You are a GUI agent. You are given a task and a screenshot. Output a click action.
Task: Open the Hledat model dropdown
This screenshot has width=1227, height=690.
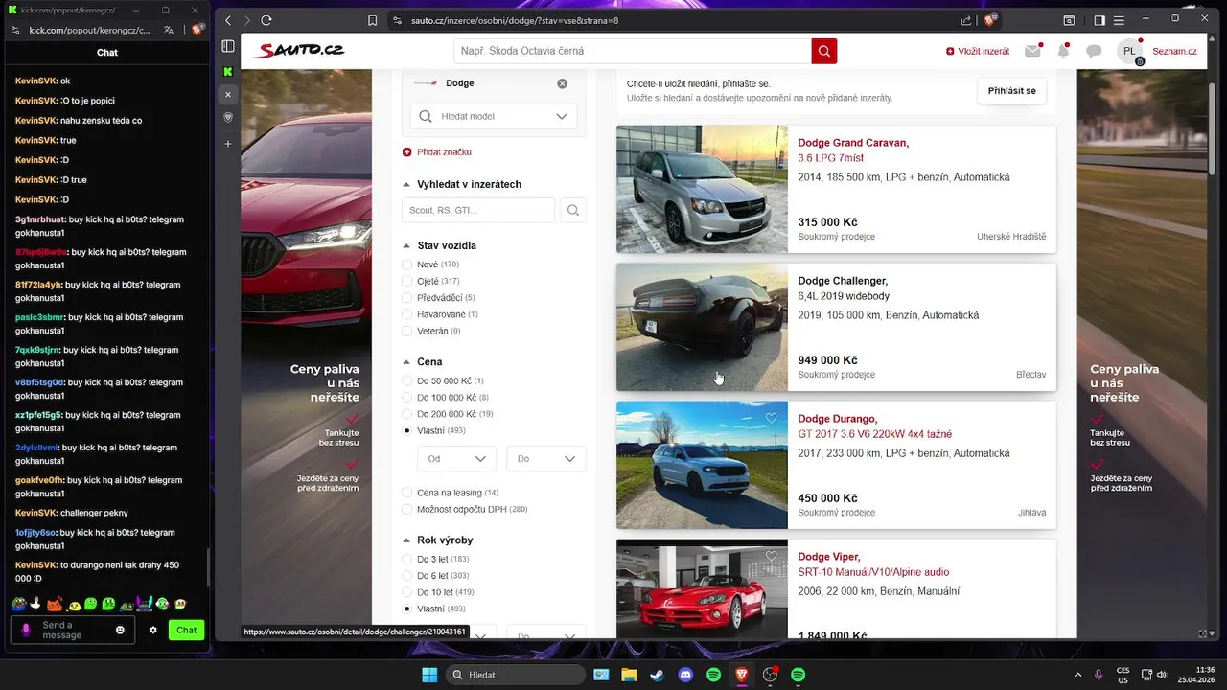click(494, 116)
